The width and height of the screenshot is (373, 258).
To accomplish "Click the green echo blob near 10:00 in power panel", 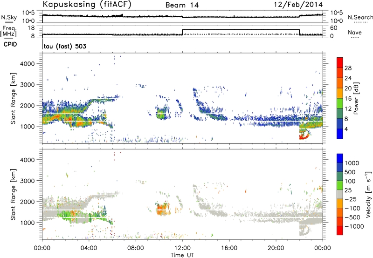I will coord(161,114).
